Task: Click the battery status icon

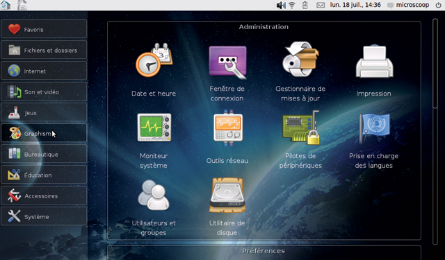Action: pyautogui.click(x=305, y=5)
